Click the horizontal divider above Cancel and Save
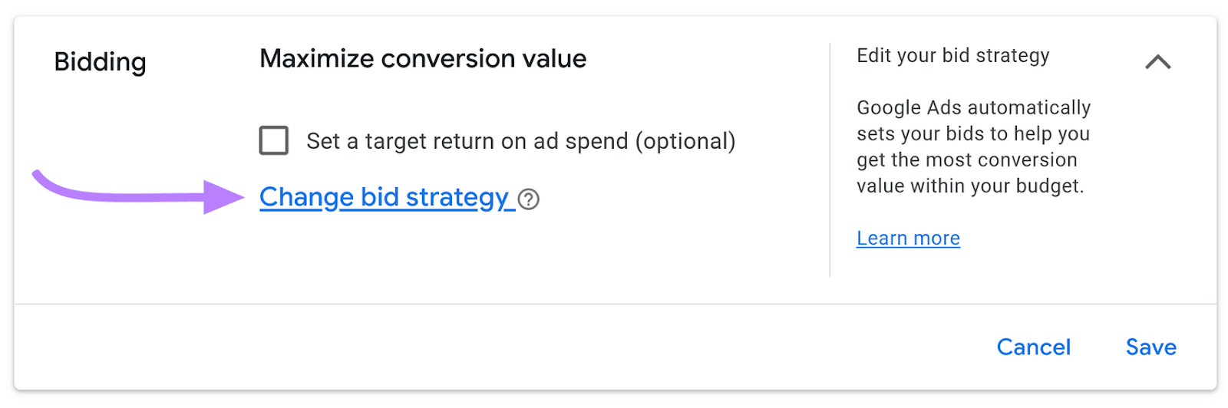Screen dimensions: 1228x408 click(614, 304)
